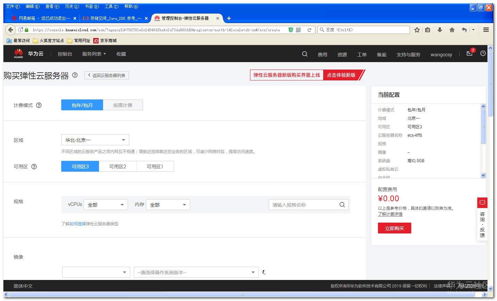Image resolution: width=497 pixels, height=301 pixels.
Task: Open the 如何选择 link
Action: [x=78, y=224]
